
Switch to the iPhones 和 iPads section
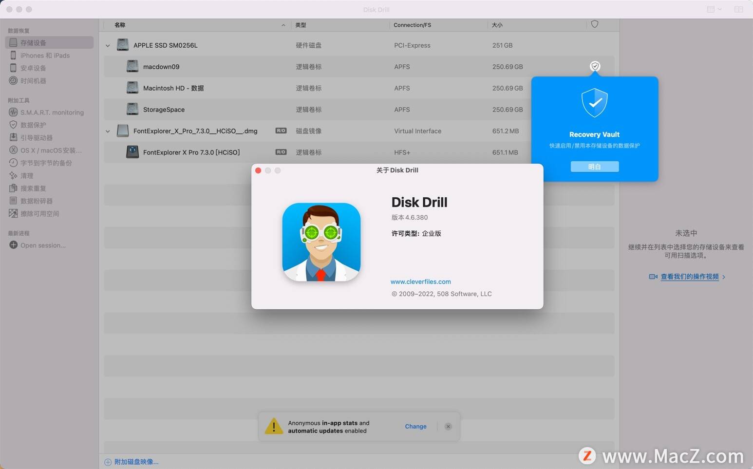pos(45,55)
